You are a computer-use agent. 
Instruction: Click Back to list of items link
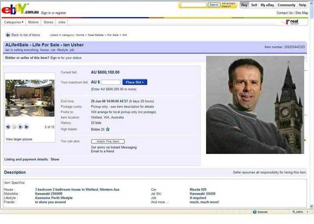pyautogui.click(x=26, y=35)
